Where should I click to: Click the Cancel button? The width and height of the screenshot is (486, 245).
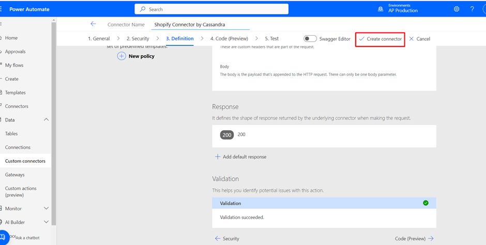(x=419, y=39)
